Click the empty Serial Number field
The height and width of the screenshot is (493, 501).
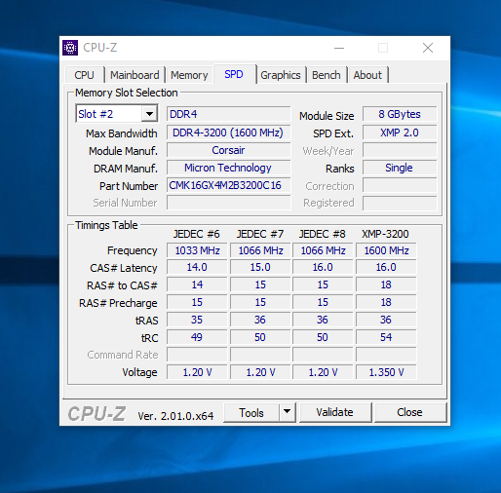click(x=229, y=203)
